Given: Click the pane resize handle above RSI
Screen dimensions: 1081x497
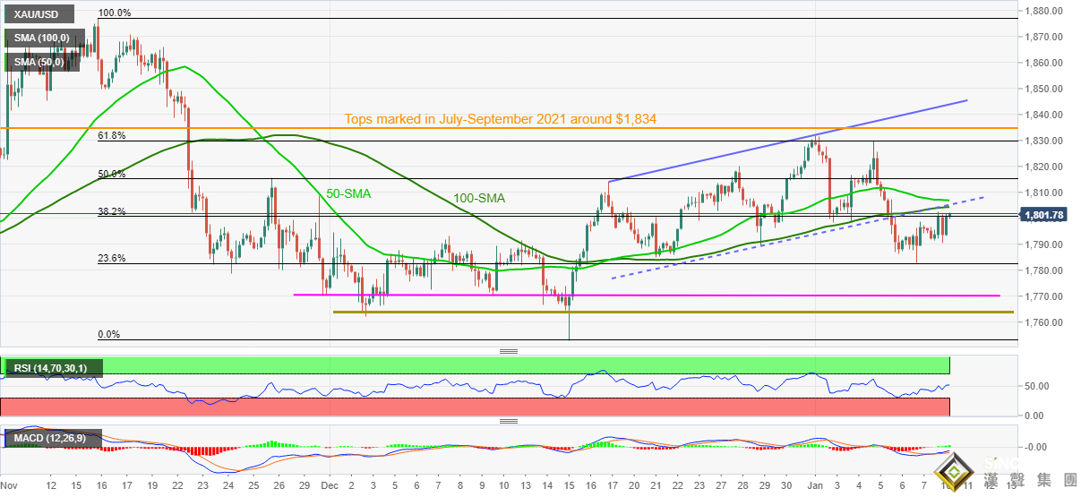Looking at the screenshot, I should pos(509,351).
